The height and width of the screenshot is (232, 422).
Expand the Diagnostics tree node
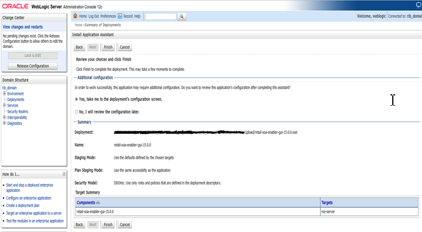click(x=5, y=123)
